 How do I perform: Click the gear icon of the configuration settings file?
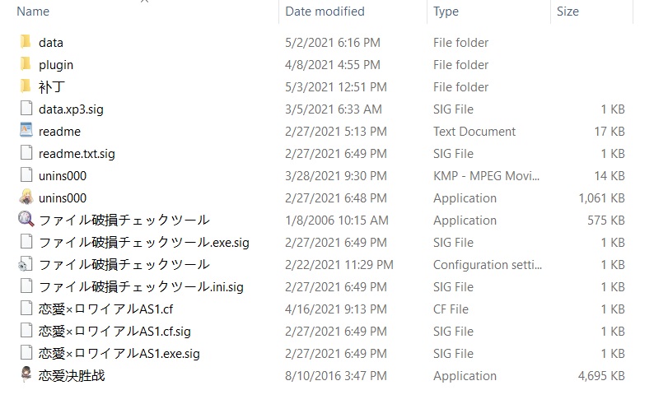[26, 264]
